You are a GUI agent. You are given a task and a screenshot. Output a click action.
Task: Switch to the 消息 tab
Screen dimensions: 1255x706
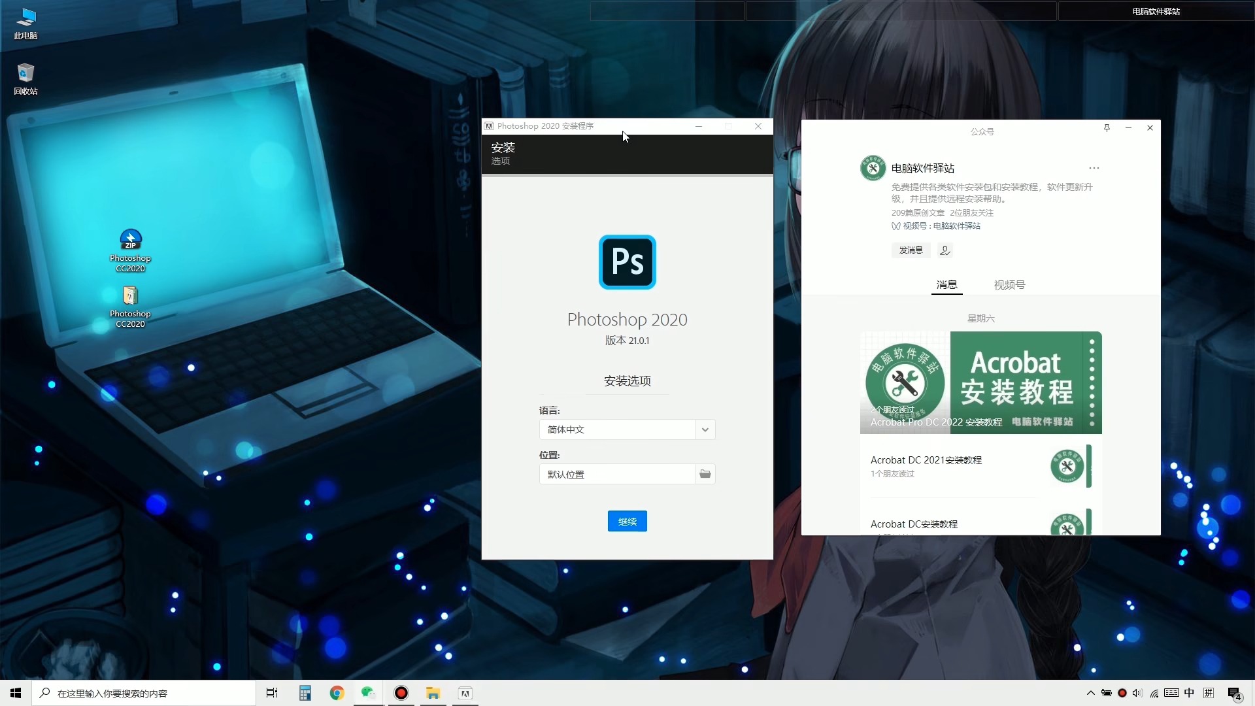pos(946,285)
